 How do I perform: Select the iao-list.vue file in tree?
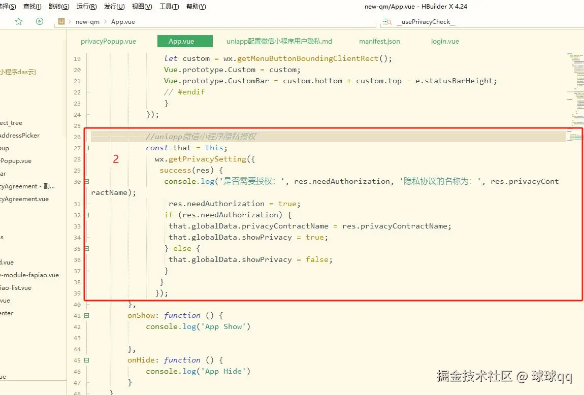pos(16,288)
